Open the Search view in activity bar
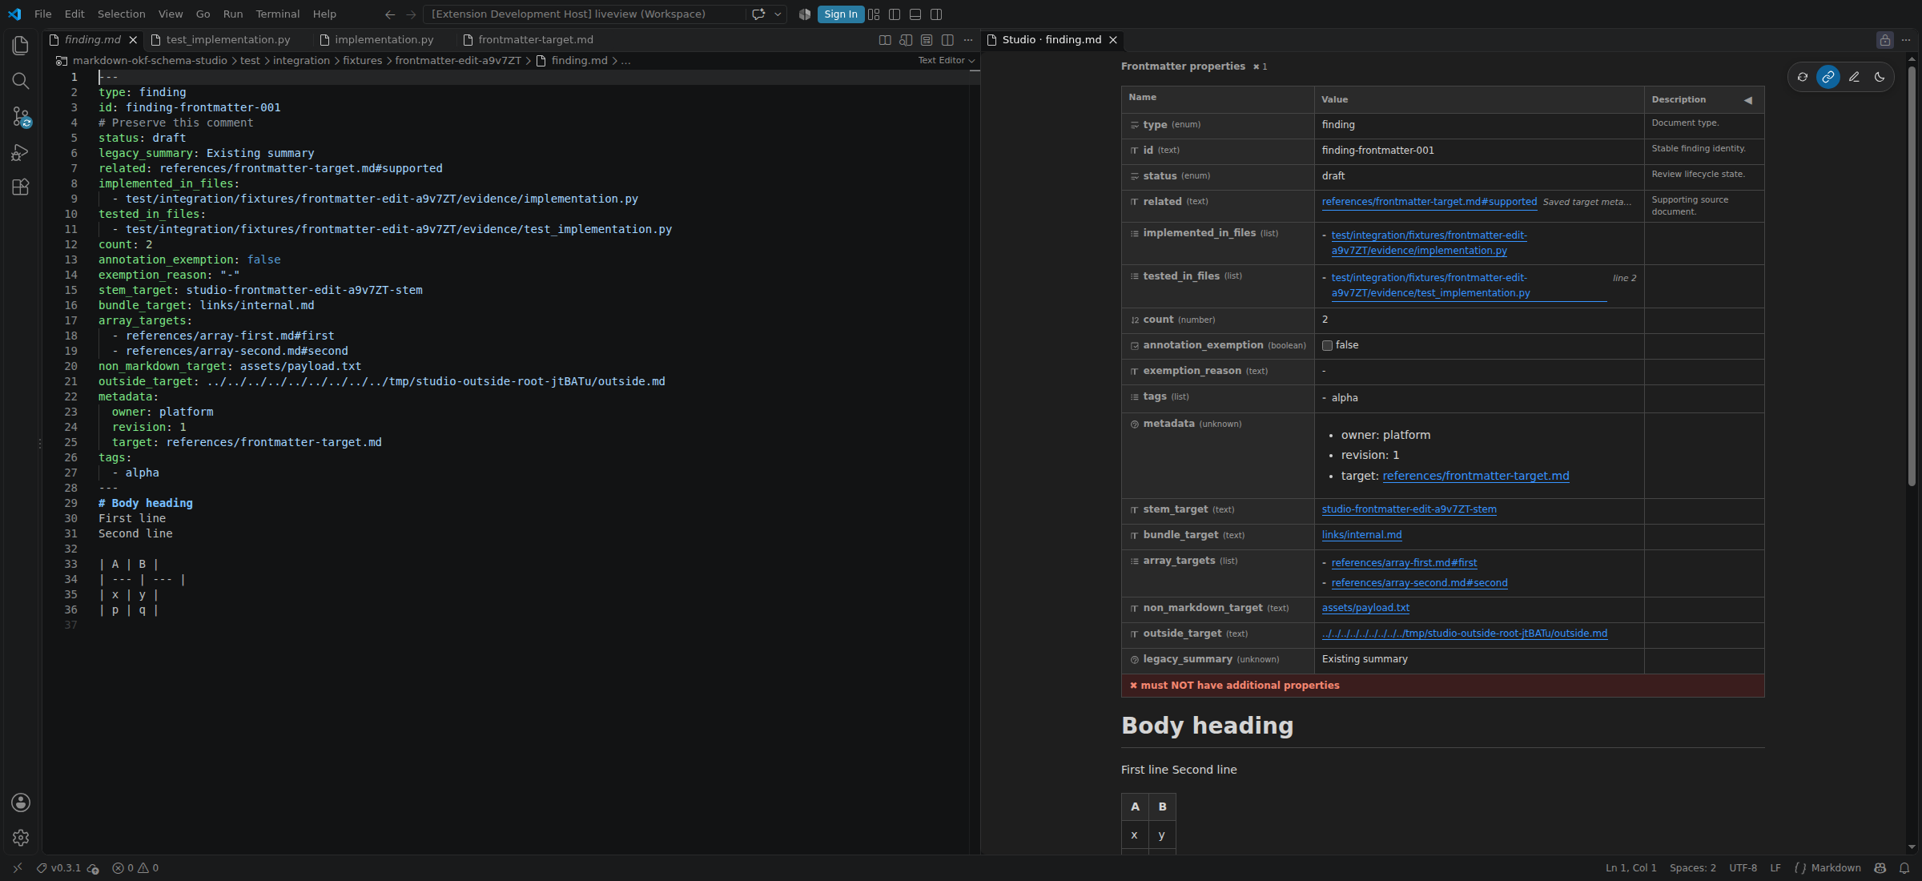 [x=21, y=81]
